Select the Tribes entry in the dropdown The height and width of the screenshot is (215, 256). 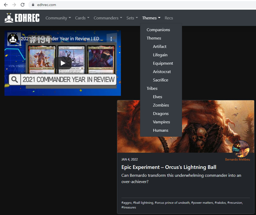pos(152,88)
